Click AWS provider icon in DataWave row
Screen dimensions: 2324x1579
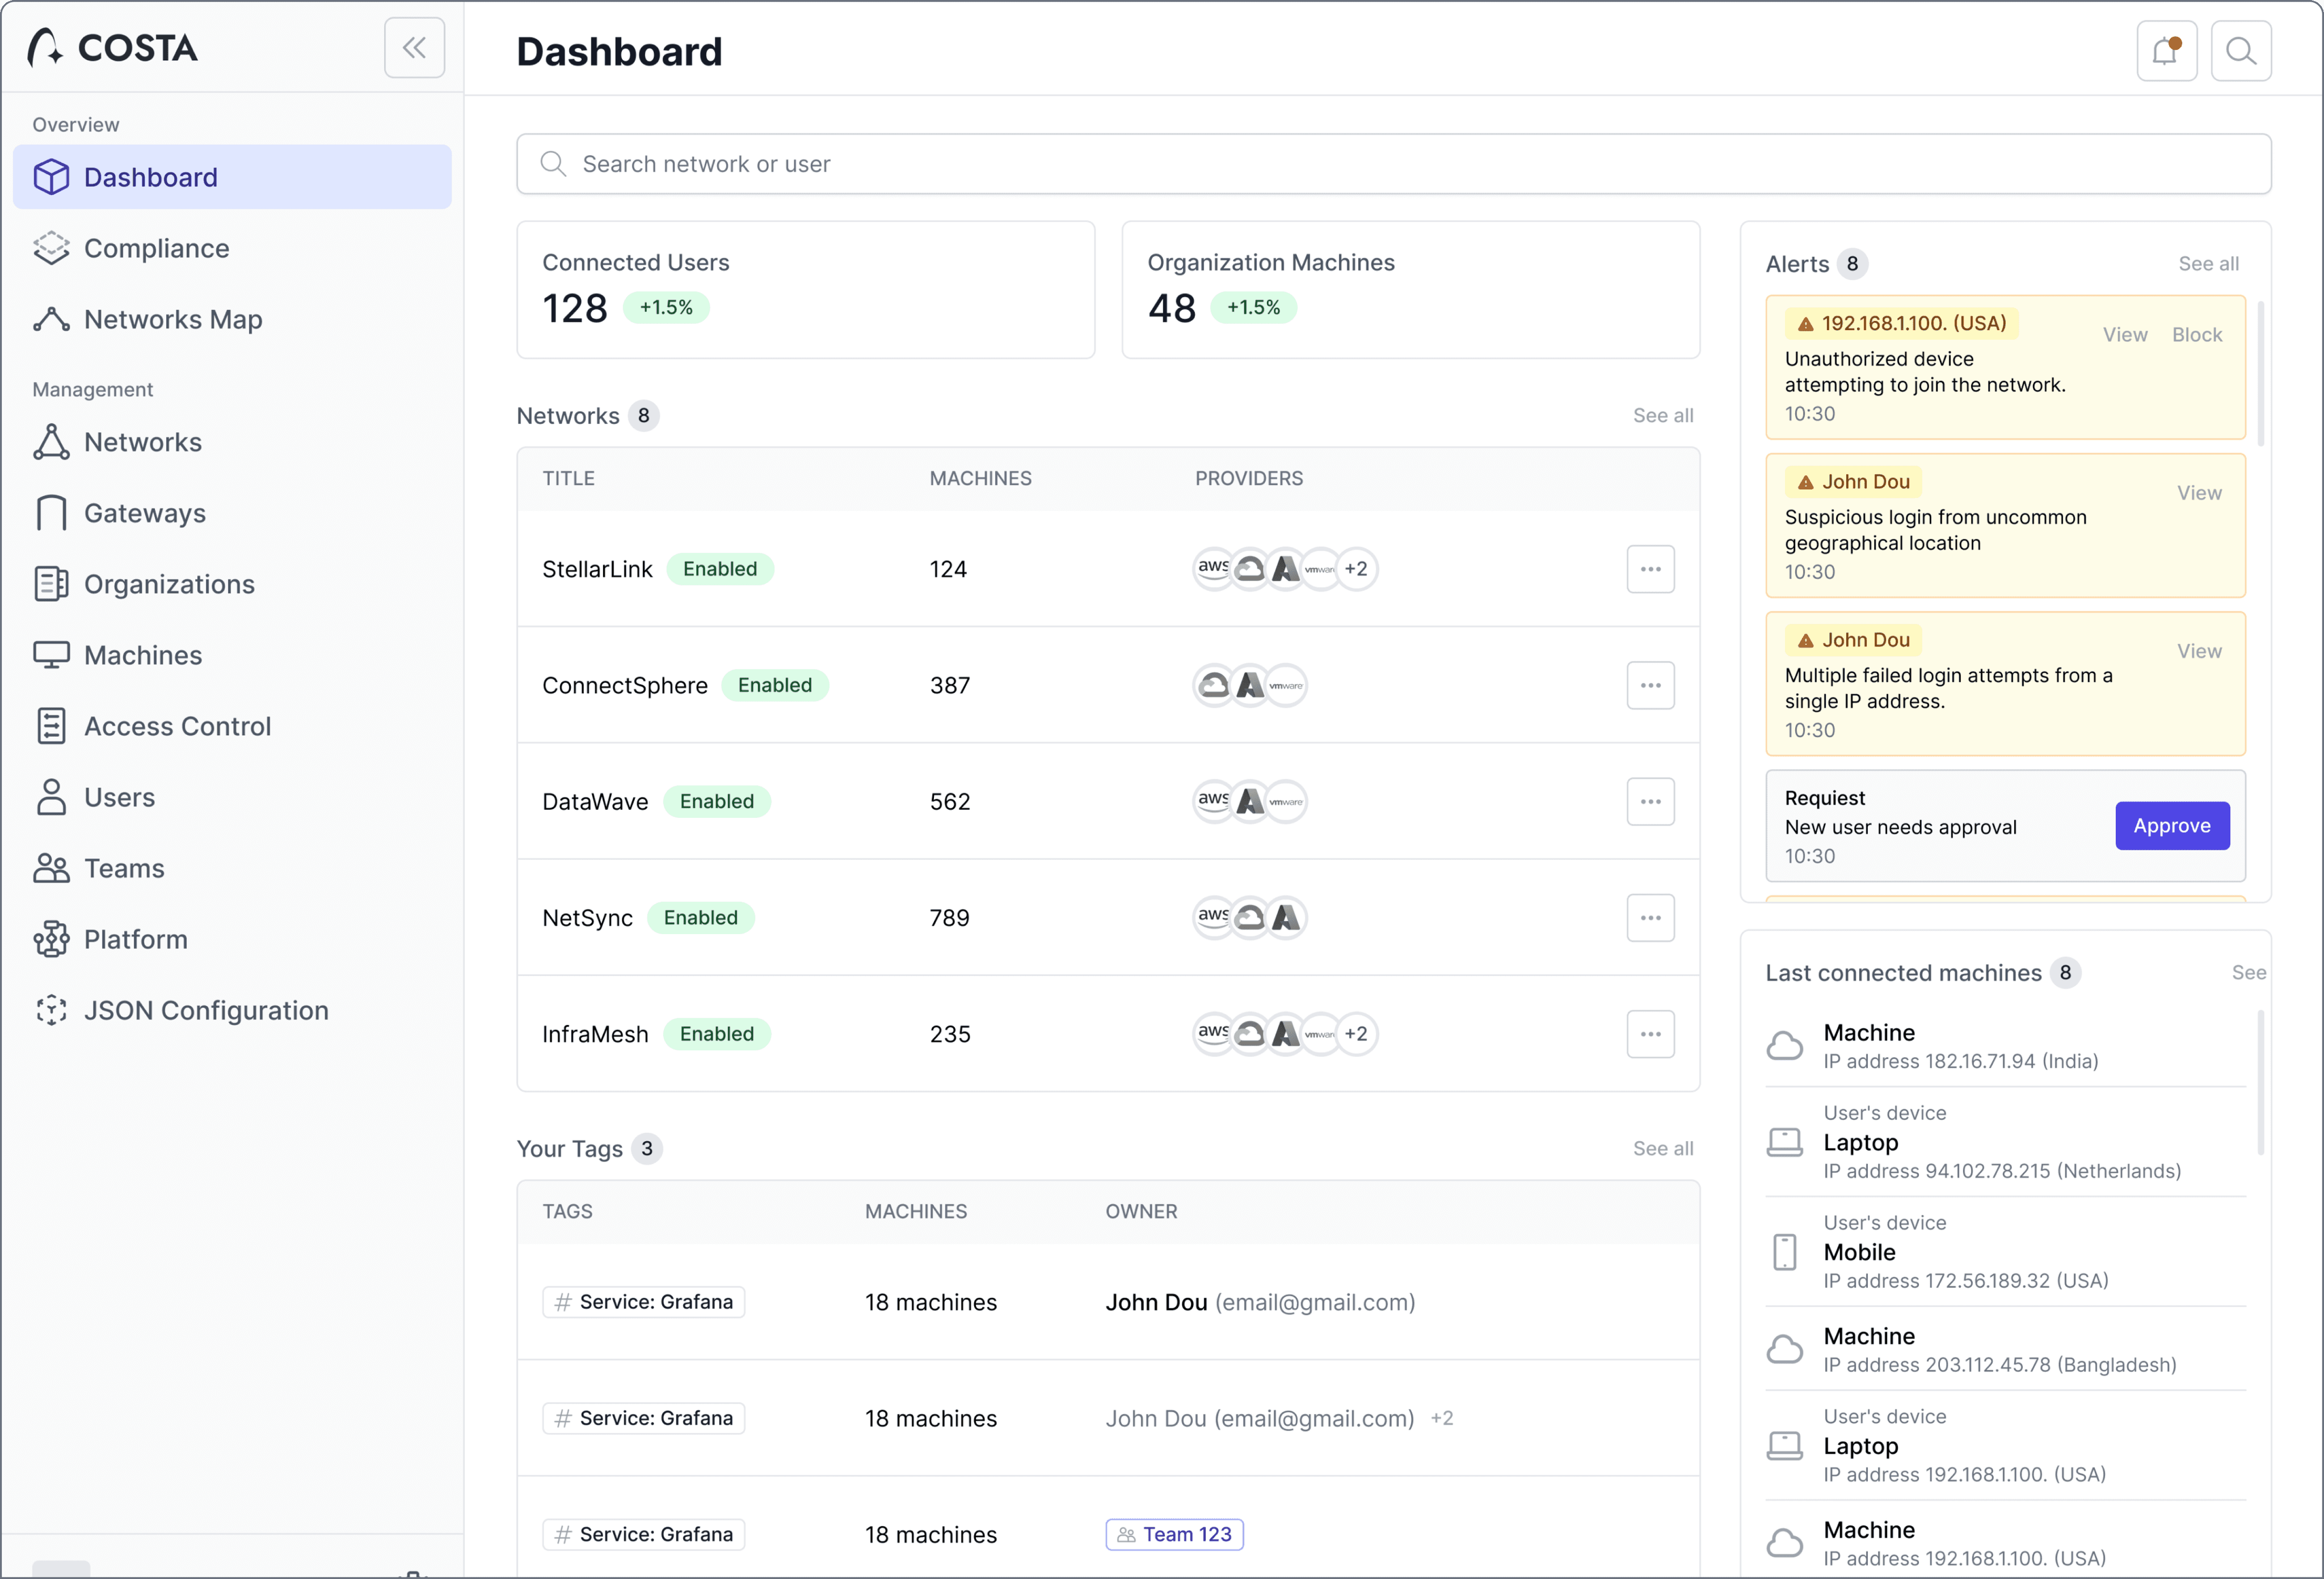pyautogui.click(x=1213, y=800)
